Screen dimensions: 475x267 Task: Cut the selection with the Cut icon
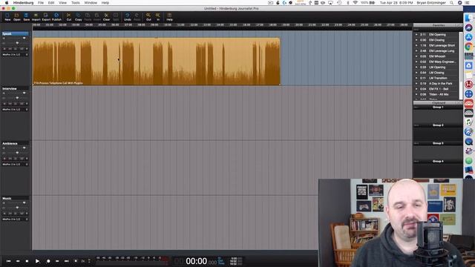(x=69, y=17)
